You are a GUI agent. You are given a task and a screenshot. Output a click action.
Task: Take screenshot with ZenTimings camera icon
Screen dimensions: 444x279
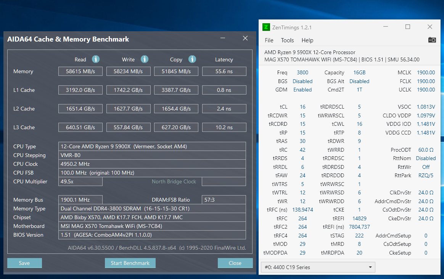432,40
